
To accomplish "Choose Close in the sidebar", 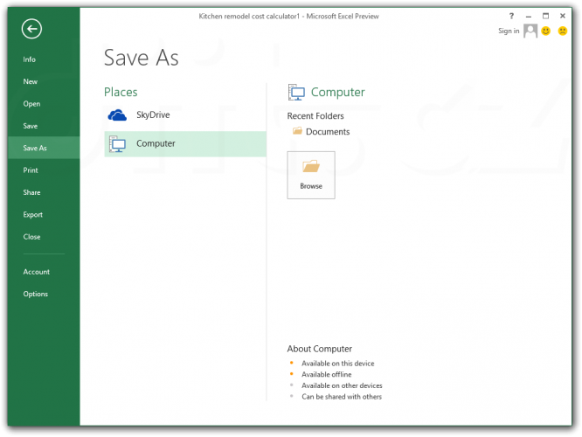I will pyautogui.click(x=31, y=237).
